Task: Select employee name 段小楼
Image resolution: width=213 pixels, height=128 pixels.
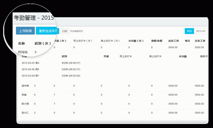Action: (x=25, y=104)
